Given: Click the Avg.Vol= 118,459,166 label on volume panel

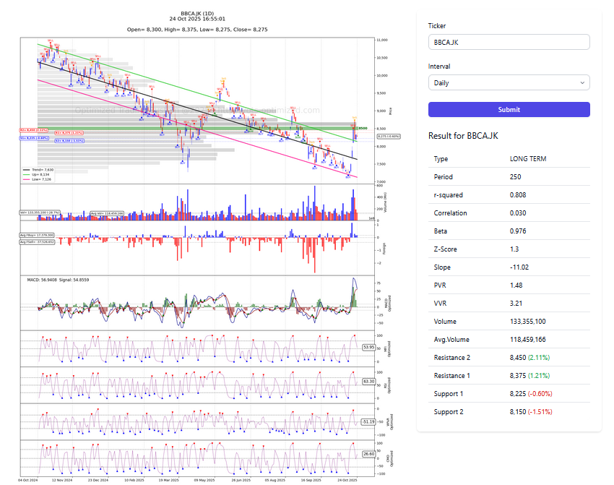Looking at the screenshot, I should pyautogui.click(x=106, y=213).
